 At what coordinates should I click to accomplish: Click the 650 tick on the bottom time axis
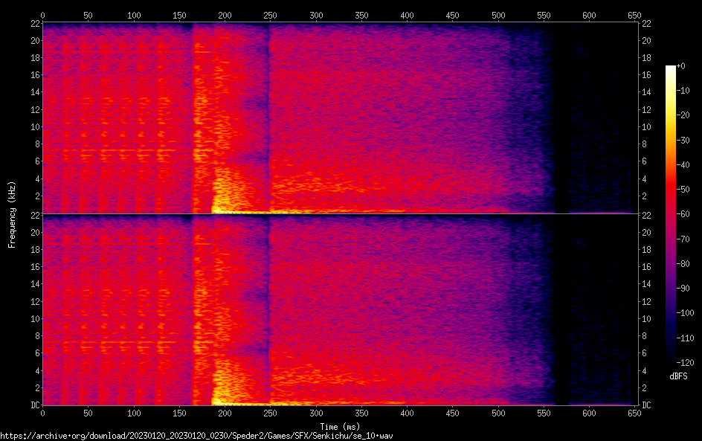click(x=634, y=413)
